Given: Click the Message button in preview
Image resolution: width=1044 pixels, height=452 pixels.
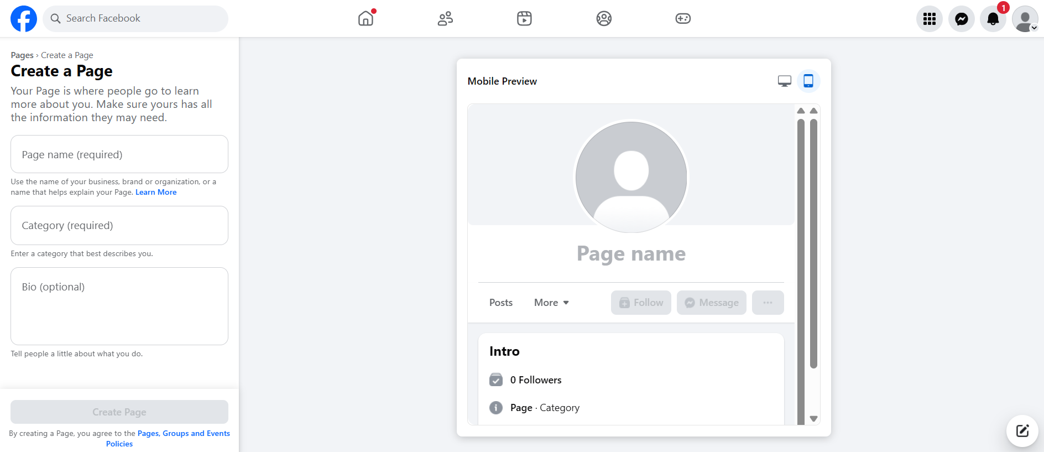Looking at the screenshot, I should (x=712, y=303).
